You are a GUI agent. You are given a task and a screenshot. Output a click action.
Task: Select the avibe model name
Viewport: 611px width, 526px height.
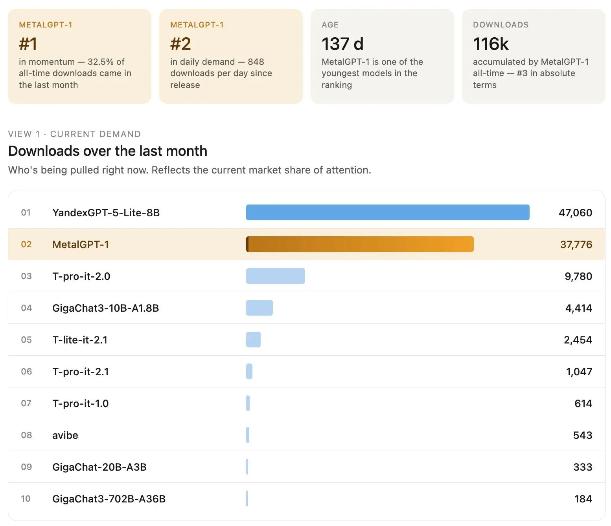[65, 435]
